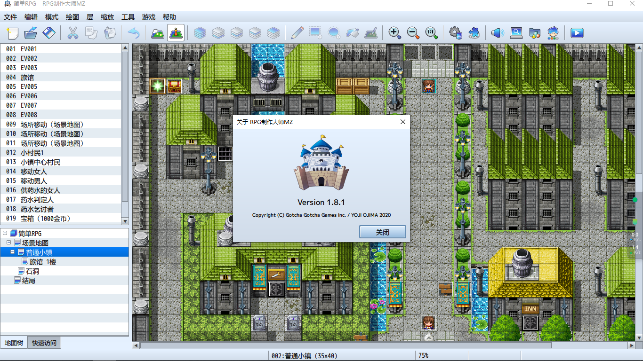Screen dimensions: 643x361
Task: Select the Ellipse drawing tool
Action: (x=334, y=33)
